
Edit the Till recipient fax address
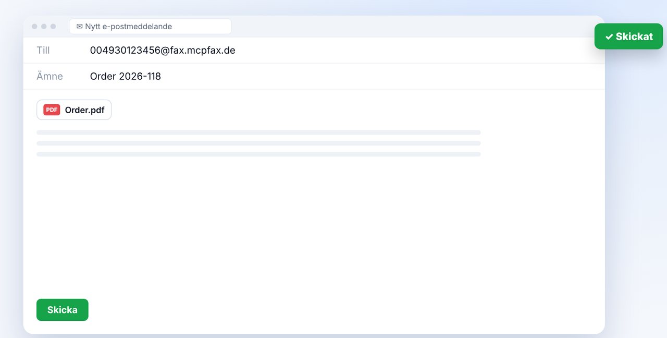coord(163,51)
